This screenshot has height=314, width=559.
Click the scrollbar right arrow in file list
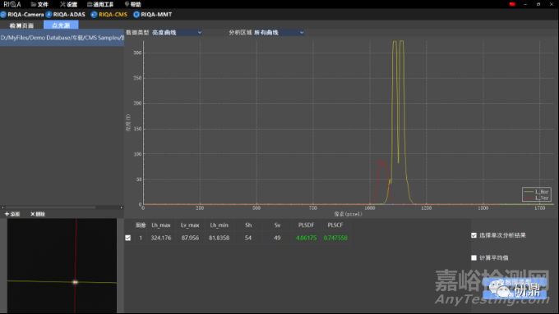coord(121,207)
